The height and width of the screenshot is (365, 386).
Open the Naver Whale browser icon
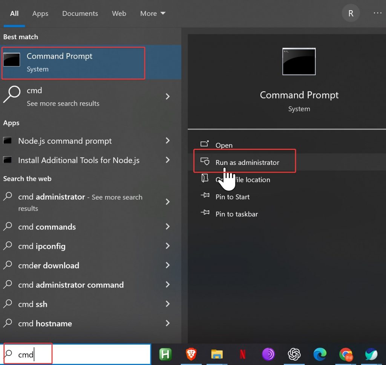pyautogui.click(x=371, y=354)
